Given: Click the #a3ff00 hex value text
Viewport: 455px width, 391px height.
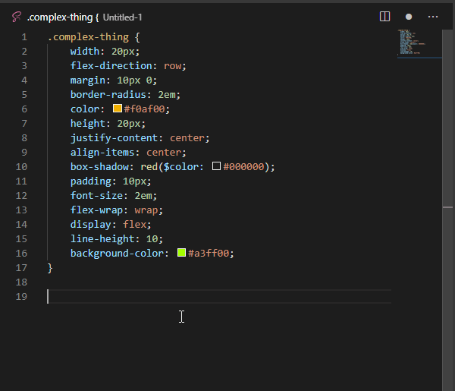Looking at the screenshot, I should [x=209, y=254].
